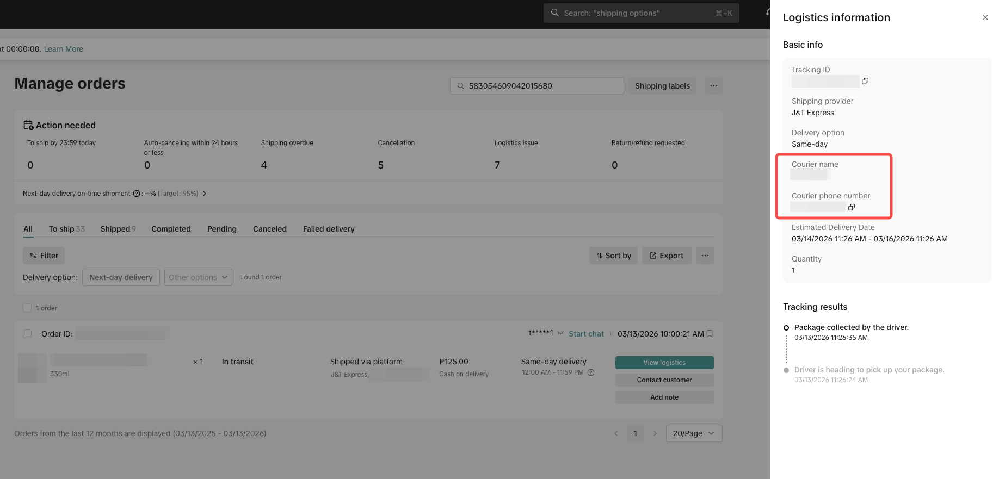The image size is (999, 479).
Task: Click 'Driver is heading to pick up' entry
Action: pyautogui.click(x=869, y=370)
